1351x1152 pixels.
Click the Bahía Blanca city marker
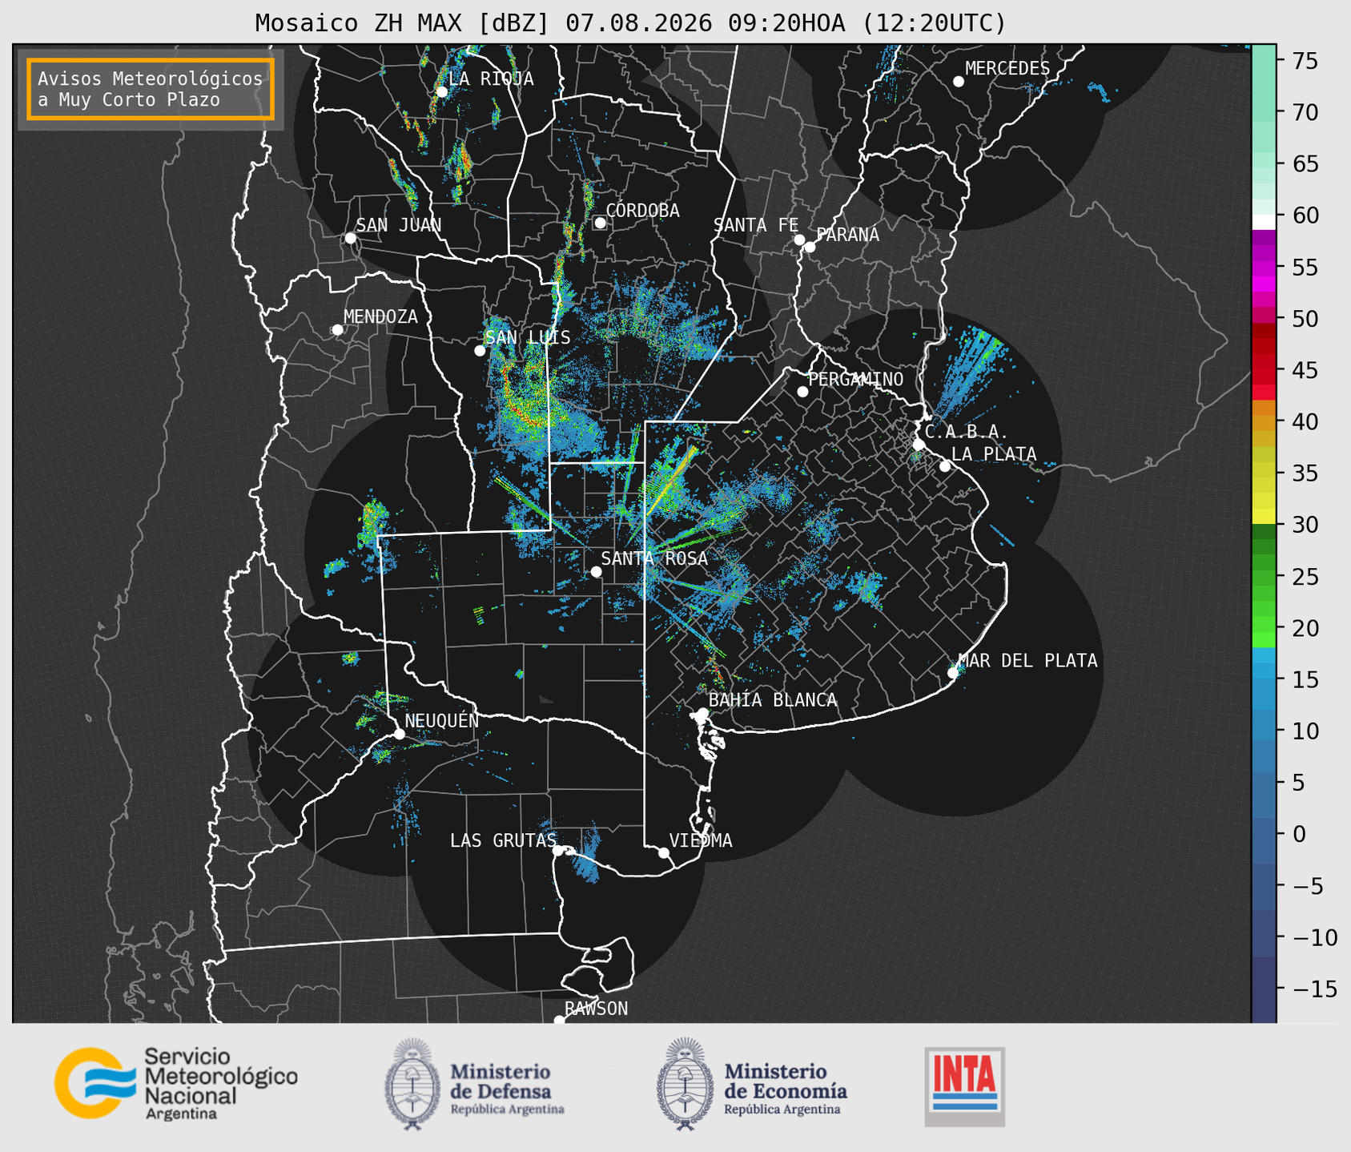tap(702, 713)
